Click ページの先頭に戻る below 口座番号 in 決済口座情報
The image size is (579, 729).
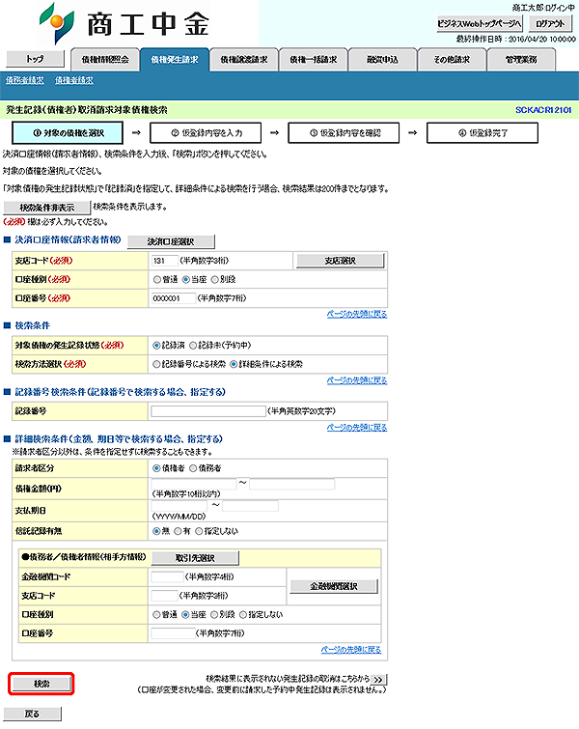pyautogui.click(x=357, y=314)
